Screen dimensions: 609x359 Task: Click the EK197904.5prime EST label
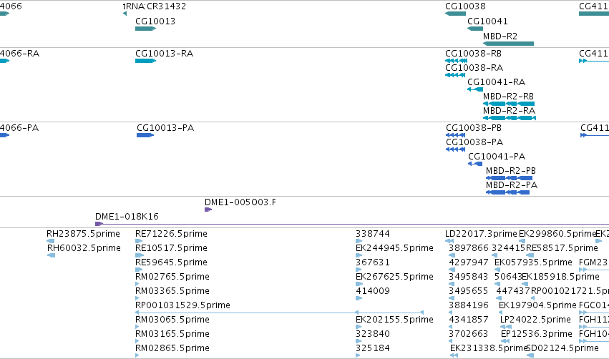pos(537,305)
